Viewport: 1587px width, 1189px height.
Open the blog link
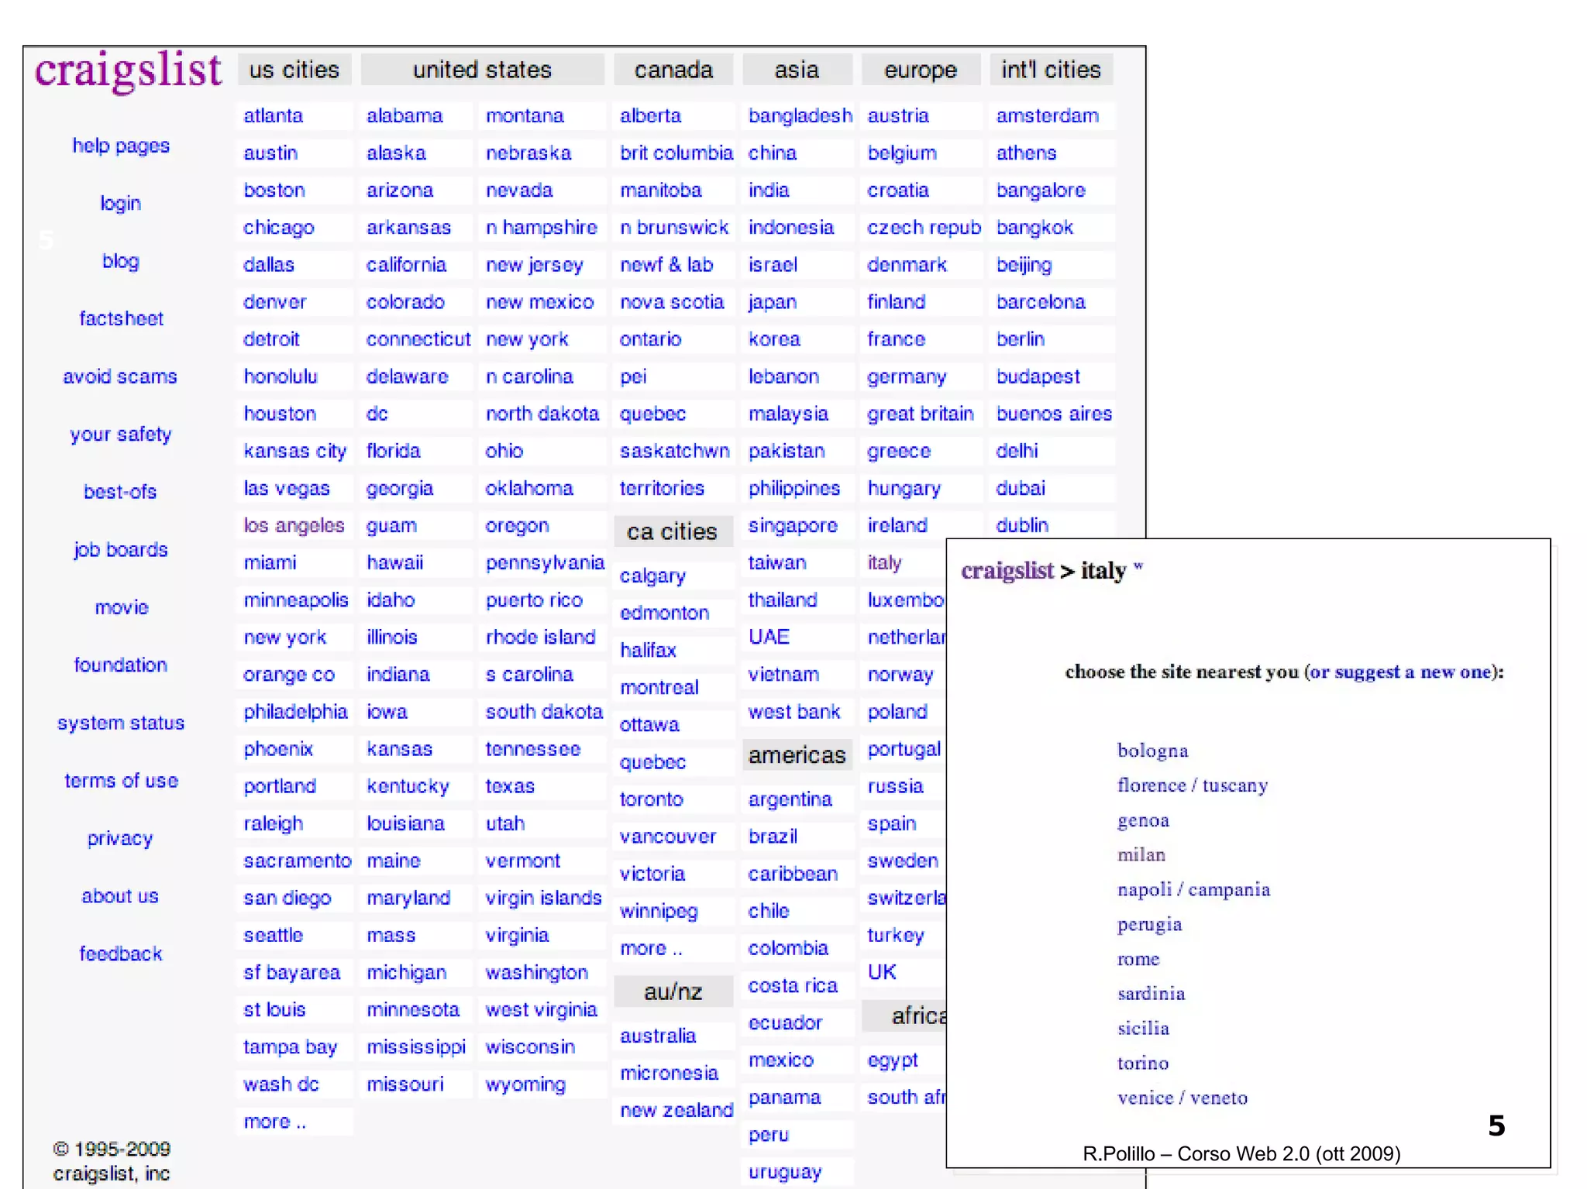(x=121, y=261)
